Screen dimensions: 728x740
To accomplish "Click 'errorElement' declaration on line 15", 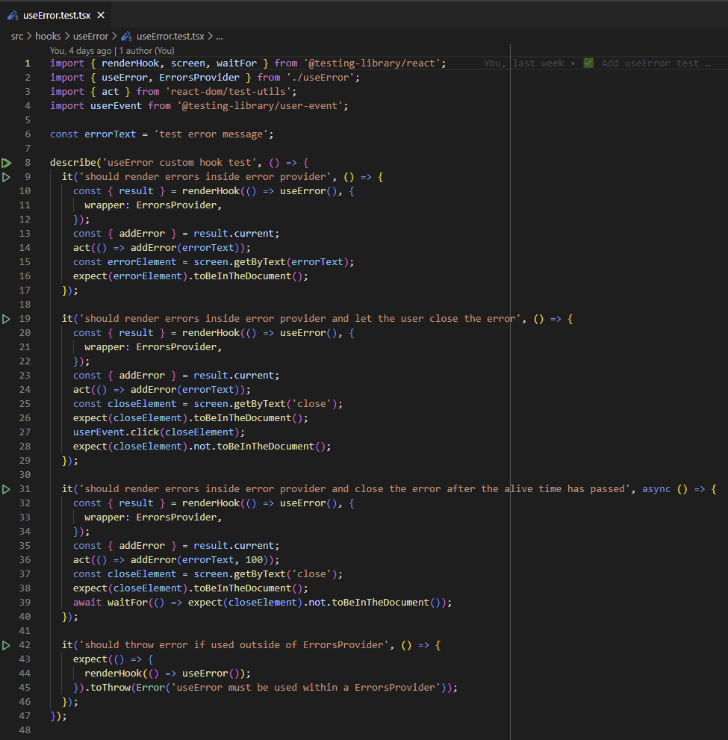I will [142, 262].
